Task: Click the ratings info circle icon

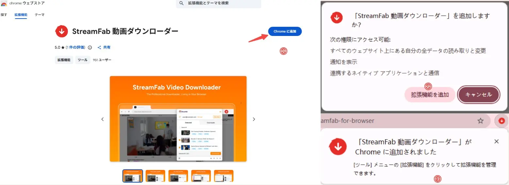Action: [90, 47]
